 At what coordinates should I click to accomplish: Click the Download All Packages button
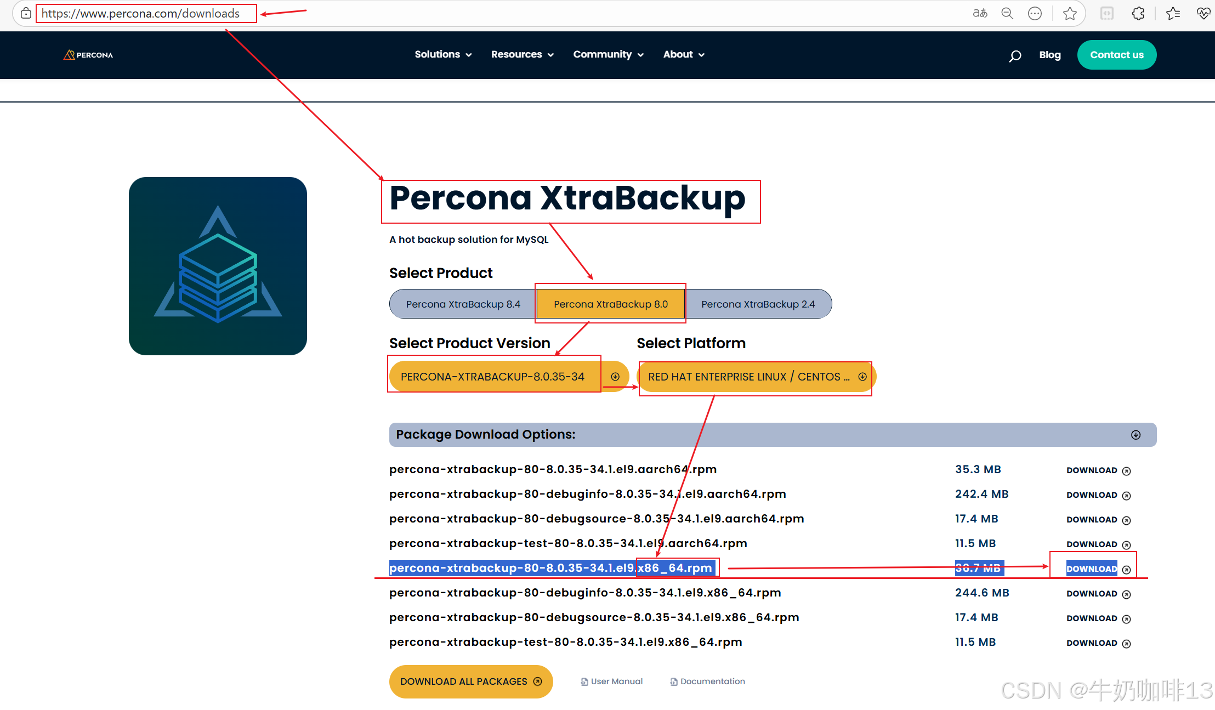pyautogui.click(x=471, y=681)
